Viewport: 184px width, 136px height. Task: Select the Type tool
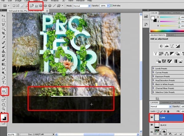[3, 82]
